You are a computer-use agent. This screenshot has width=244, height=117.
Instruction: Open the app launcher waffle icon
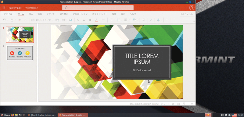[4, 8]
